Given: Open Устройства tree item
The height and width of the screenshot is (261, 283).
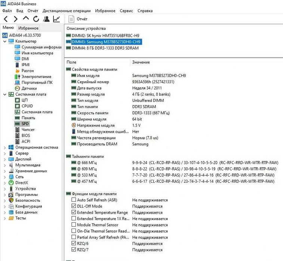Looking at the screenshot, I should tap(25, 189).
